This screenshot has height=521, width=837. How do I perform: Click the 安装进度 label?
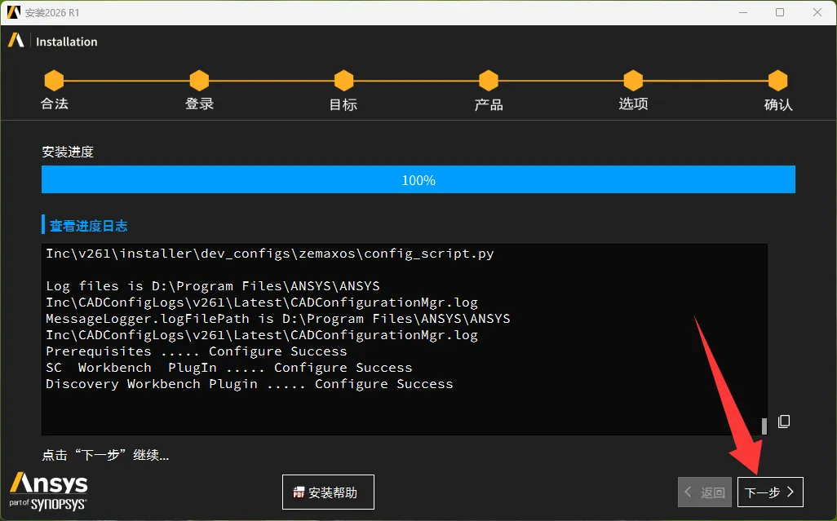coord(68,152)
